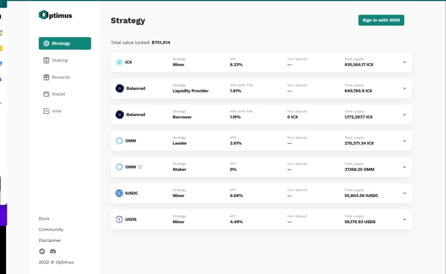Click the Staking download-box icon
The width and height of the screenshot is (446, 274).
point(46,60)
